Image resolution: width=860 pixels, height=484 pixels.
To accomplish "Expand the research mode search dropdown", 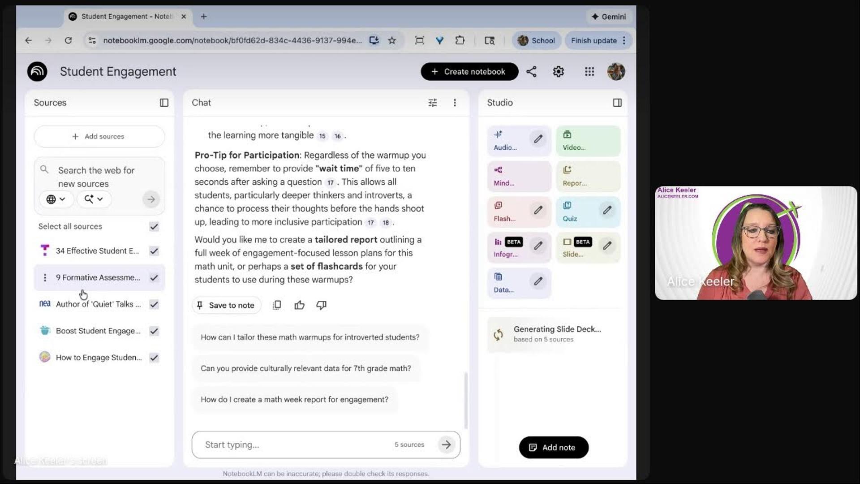I will click(x=93, y=199).
